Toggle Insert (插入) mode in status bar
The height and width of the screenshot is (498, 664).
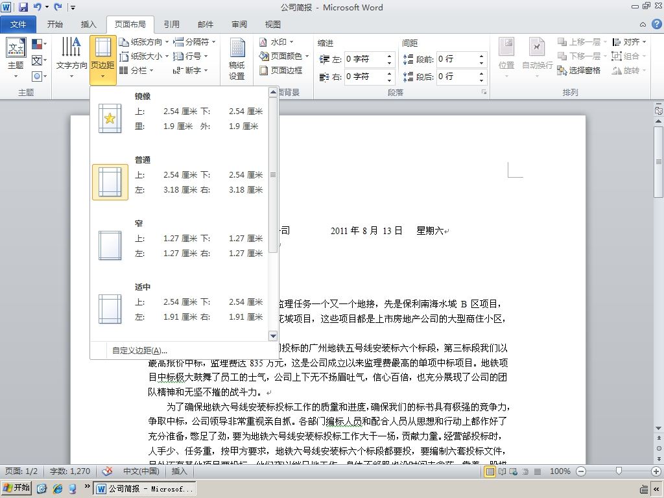point(179,471)
